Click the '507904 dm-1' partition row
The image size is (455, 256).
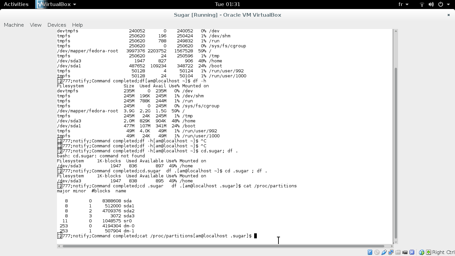97,231
